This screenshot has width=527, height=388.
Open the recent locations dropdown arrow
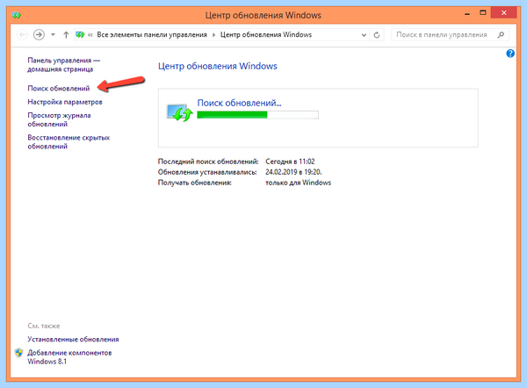(x=53, y=34)
